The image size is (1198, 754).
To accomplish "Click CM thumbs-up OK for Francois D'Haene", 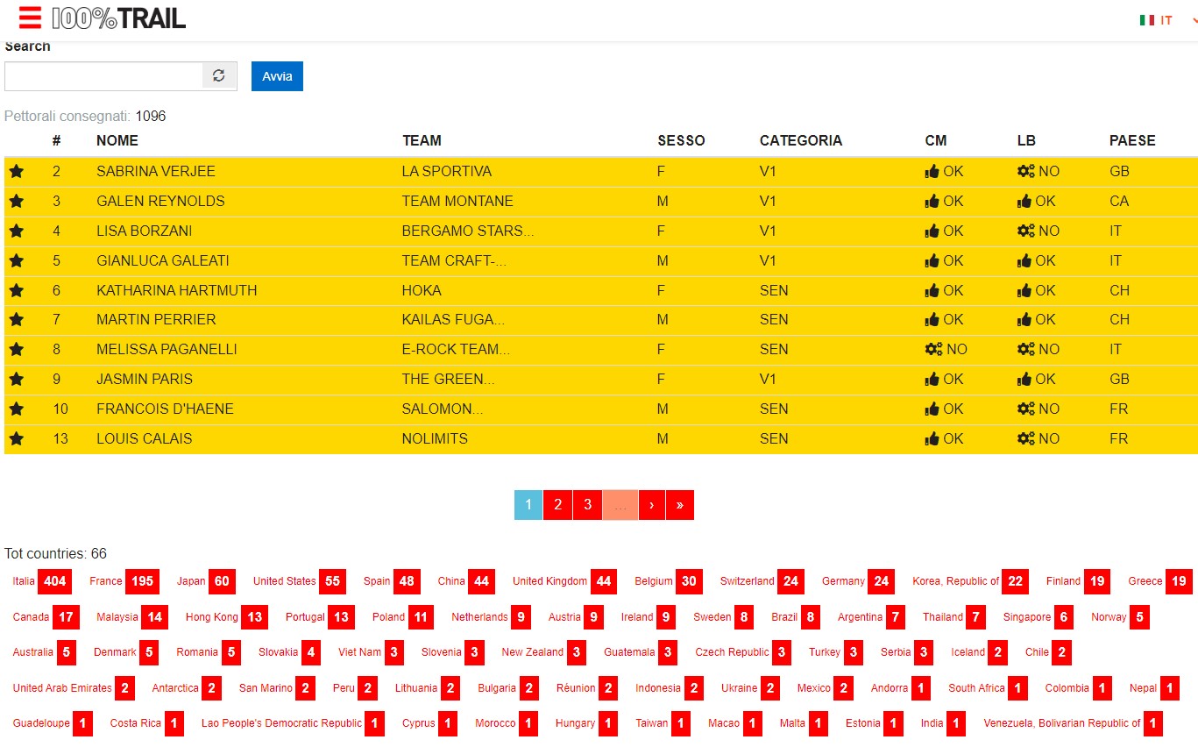I will (x=944, y=409).
